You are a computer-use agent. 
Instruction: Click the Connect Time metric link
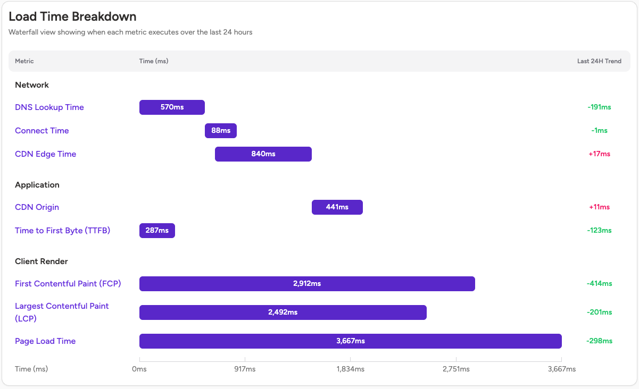pos(42,131)
